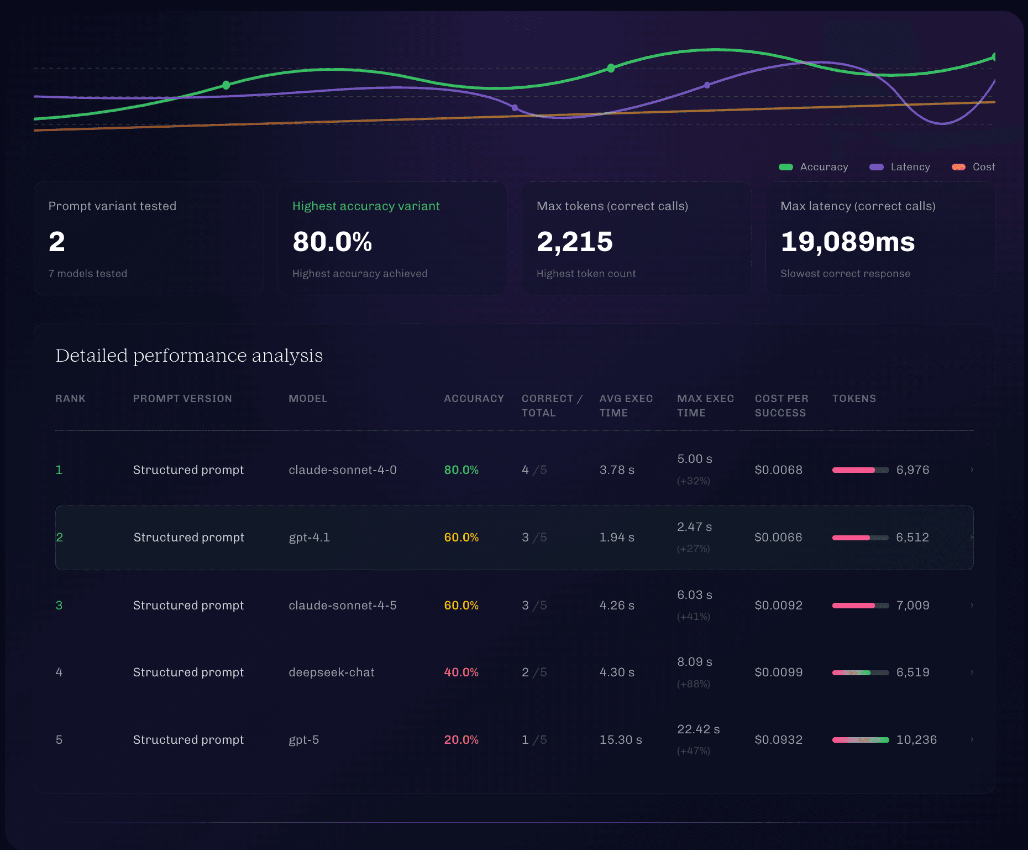The height and width of the screenshot is (850, 1028).
Task: Click the first green accuracy data point
Action: pyautogui.click(x=226, y=85)
